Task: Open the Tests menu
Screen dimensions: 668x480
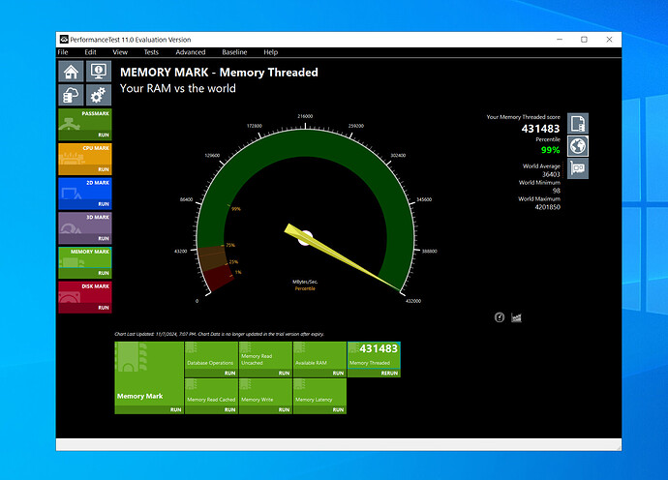Action: tap(151, 52)
